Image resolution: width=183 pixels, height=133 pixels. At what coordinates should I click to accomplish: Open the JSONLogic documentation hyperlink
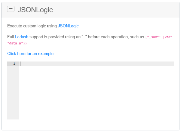coord(68,26)
